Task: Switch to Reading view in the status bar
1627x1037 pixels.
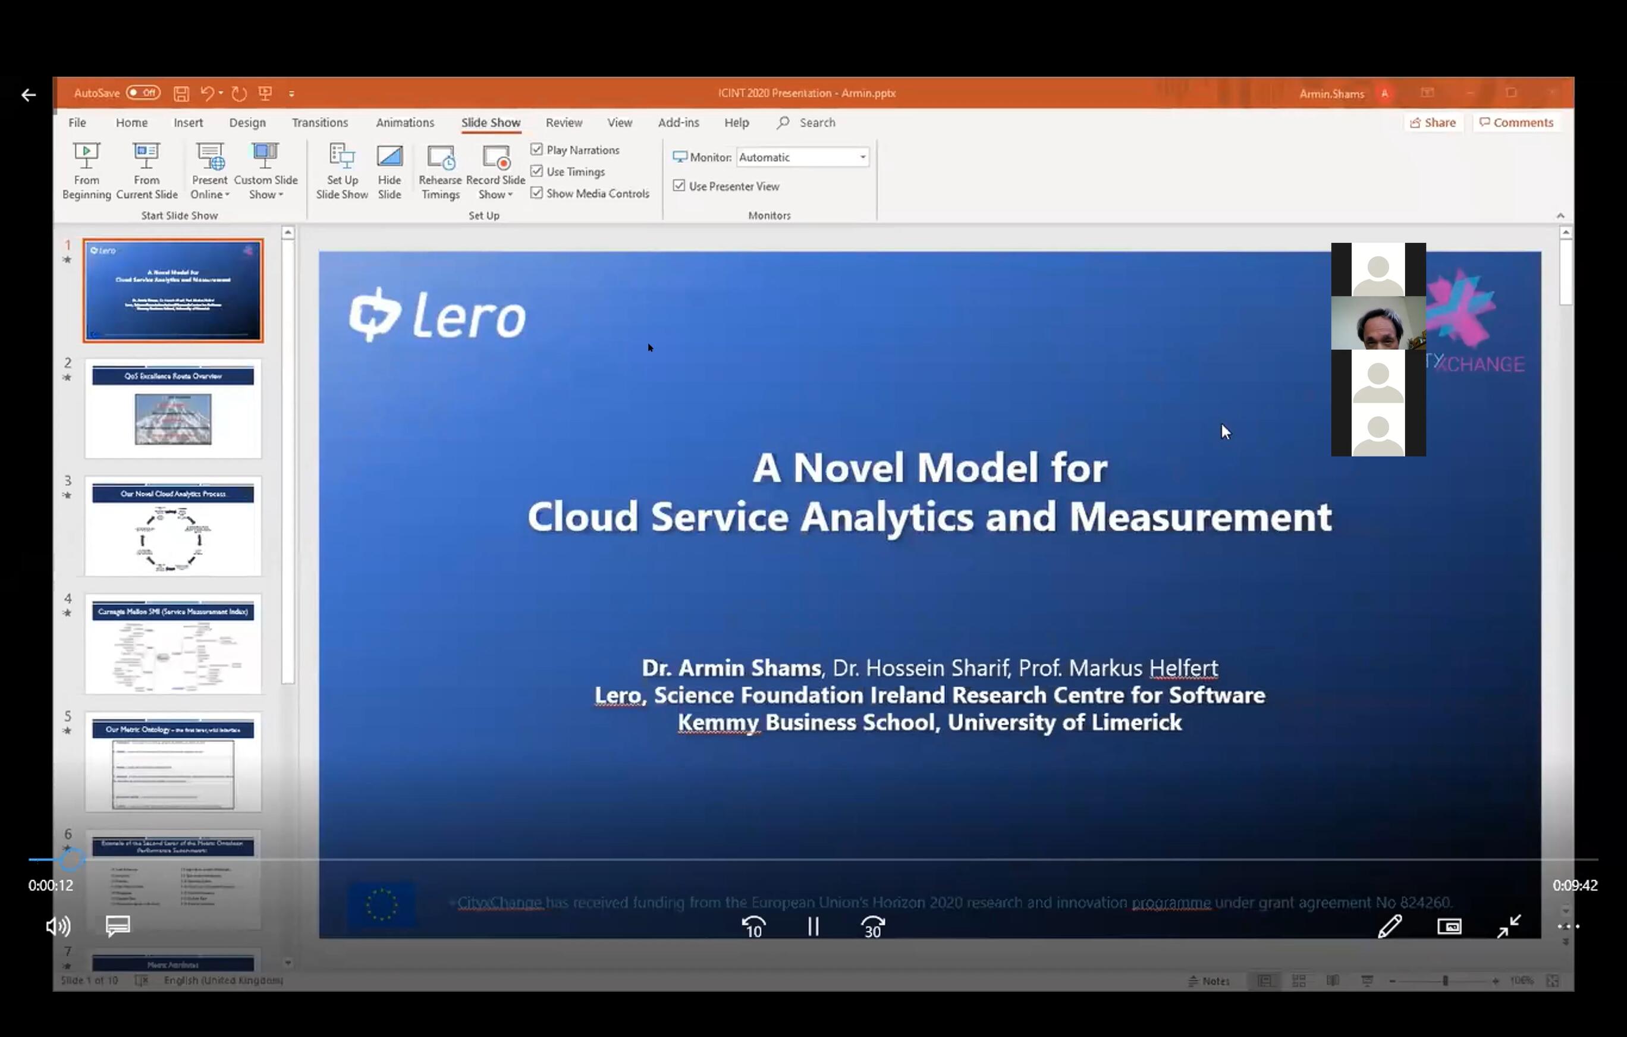Action: click(x=1333, y=981)
